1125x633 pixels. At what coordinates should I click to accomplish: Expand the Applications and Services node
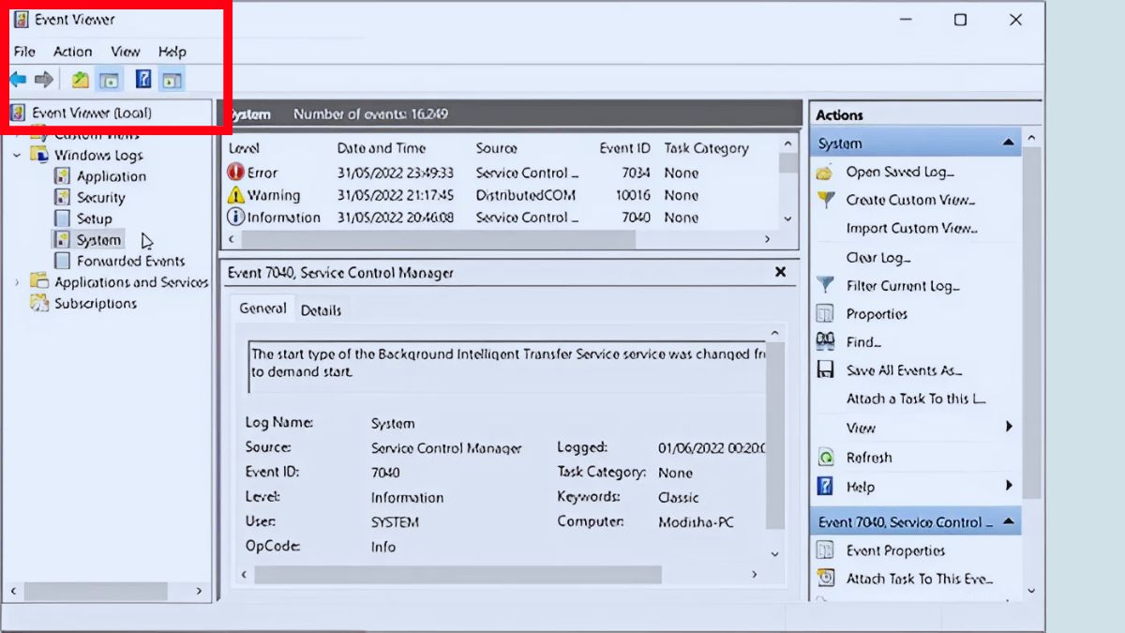click(17, 281)
